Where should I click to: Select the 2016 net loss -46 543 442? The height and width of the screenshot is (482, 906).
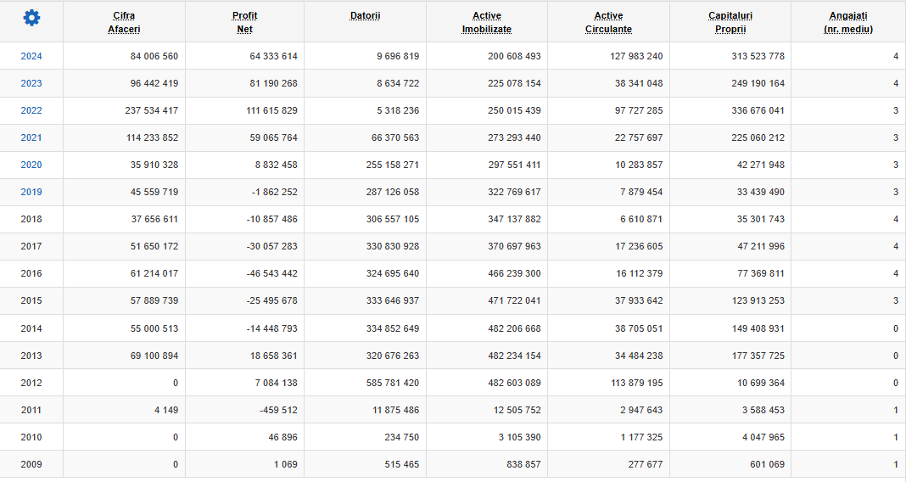[271, 273]
